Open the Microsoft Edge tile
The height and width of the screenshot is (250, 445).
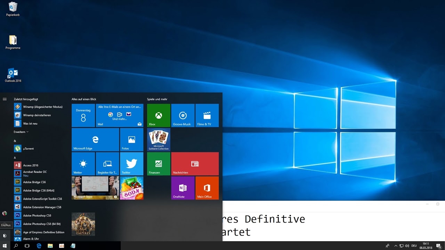tap(95, 140)
